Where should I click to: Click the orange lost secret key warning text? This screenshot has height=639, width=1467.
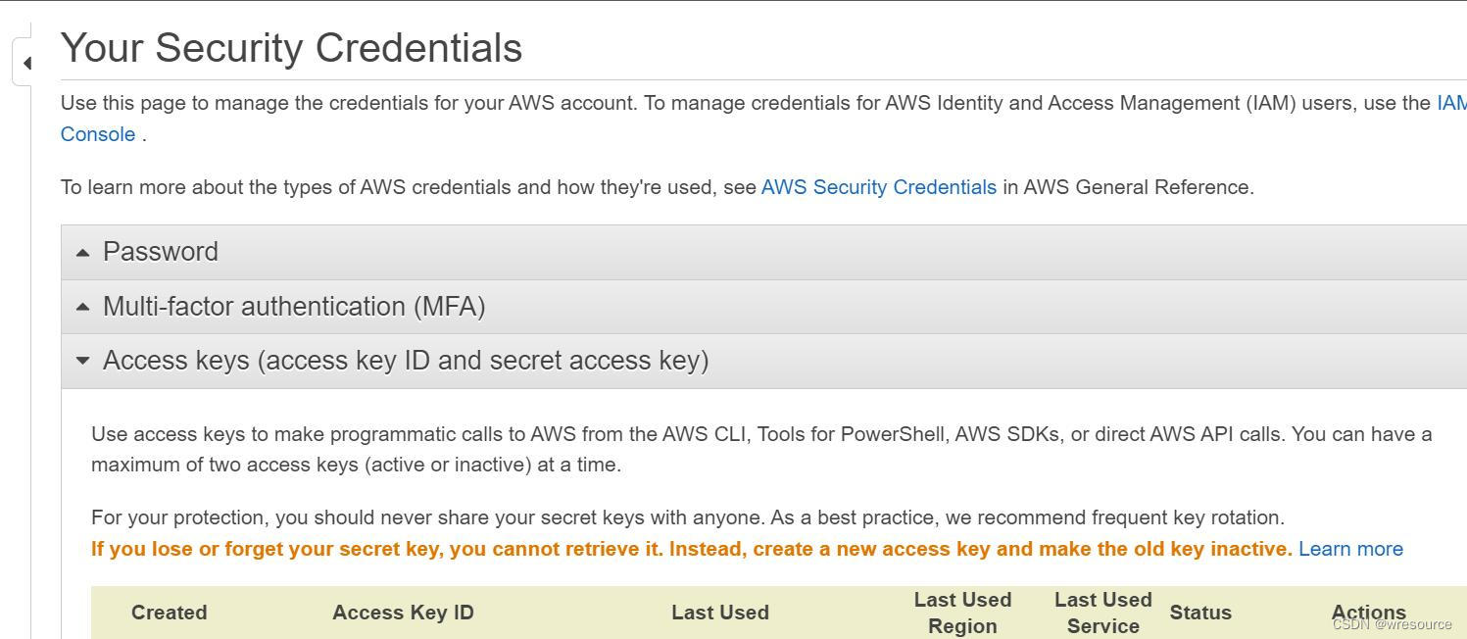pyautogui.click(x=691, y=549)
